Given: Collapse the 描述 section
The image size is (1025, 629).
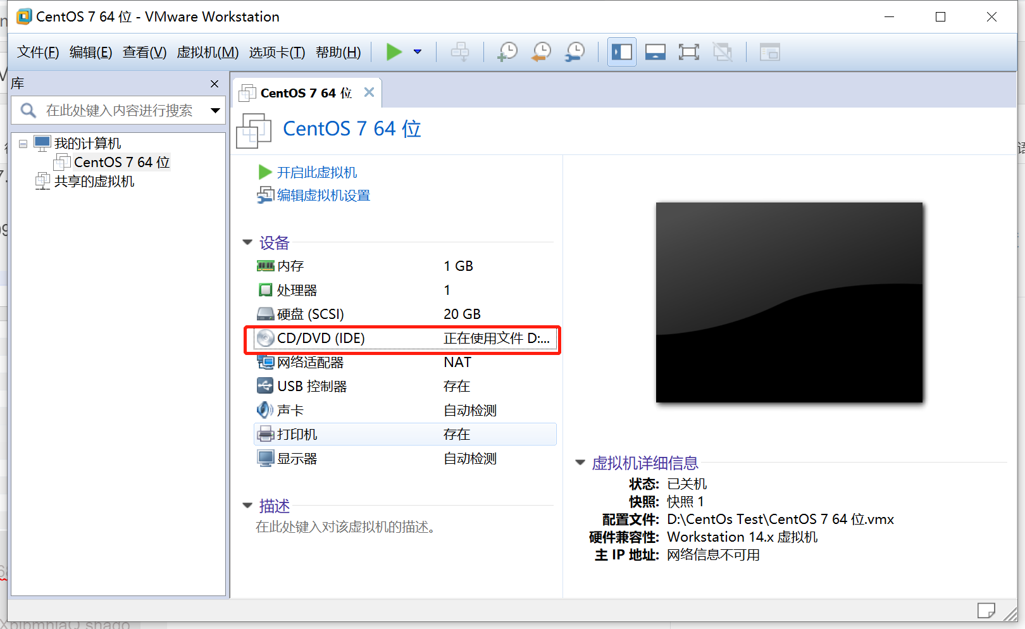Looking at the screenshot, I should (x=247, y=506).
